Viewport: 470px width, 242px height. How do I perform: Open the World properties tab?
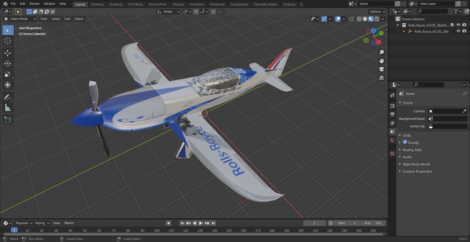coord(392,140)
